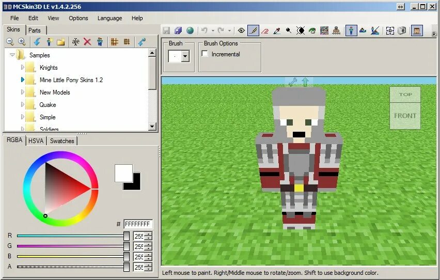
Task: Open the Help menu
Action: [x=137, y=18]
